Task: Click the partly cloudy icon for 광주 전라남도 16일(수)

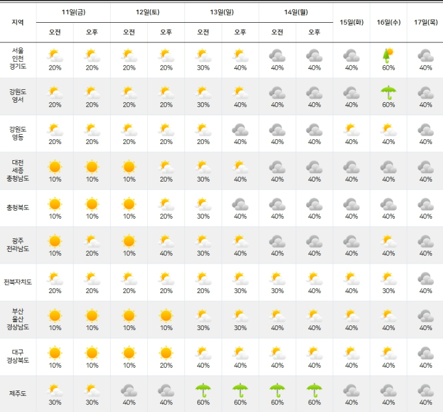Action: (x=388, y=241)
